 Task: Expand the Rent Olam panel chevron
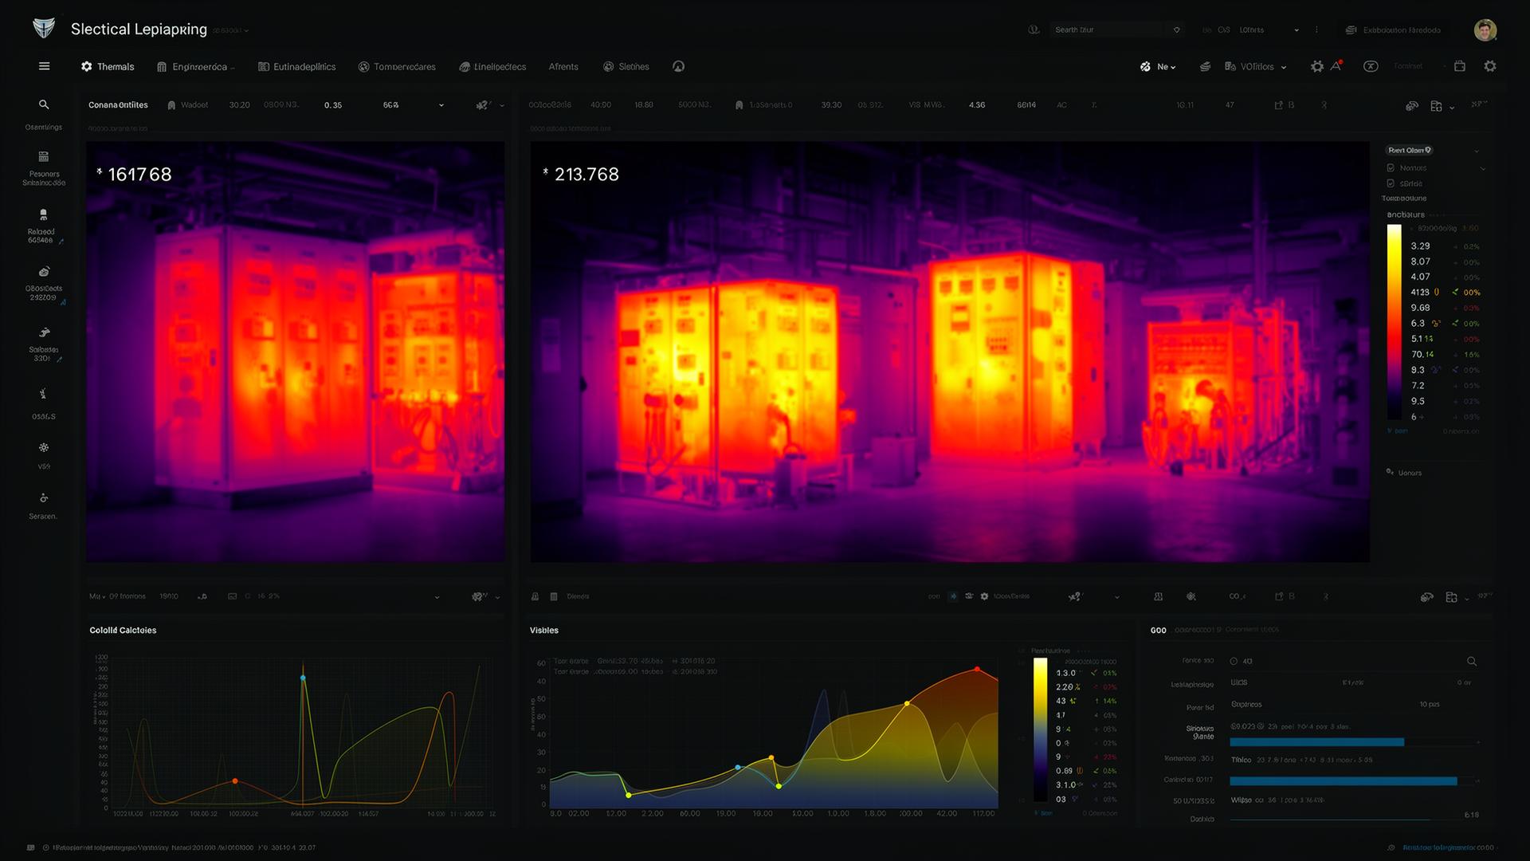click(x=1476, y=151)
